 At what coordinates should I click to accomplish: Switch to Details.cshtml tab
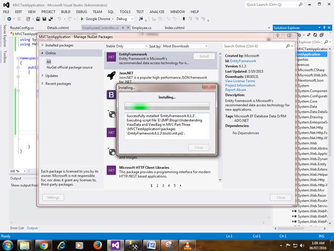(x=58, y=28)
